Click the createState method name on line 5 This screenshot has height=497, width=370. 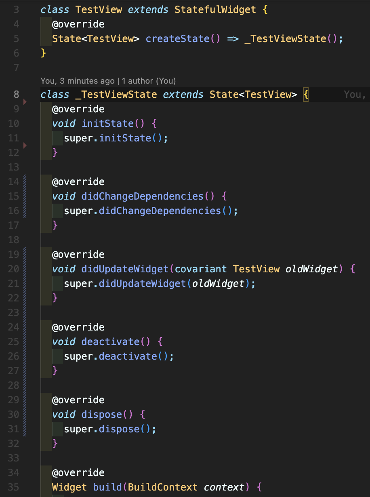click(177, 39)
